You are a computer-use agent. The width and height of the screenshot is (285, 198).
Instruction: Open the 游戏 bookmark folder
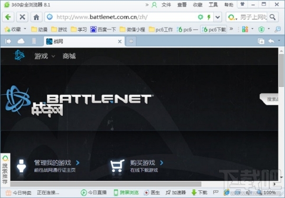pos(59,29)
